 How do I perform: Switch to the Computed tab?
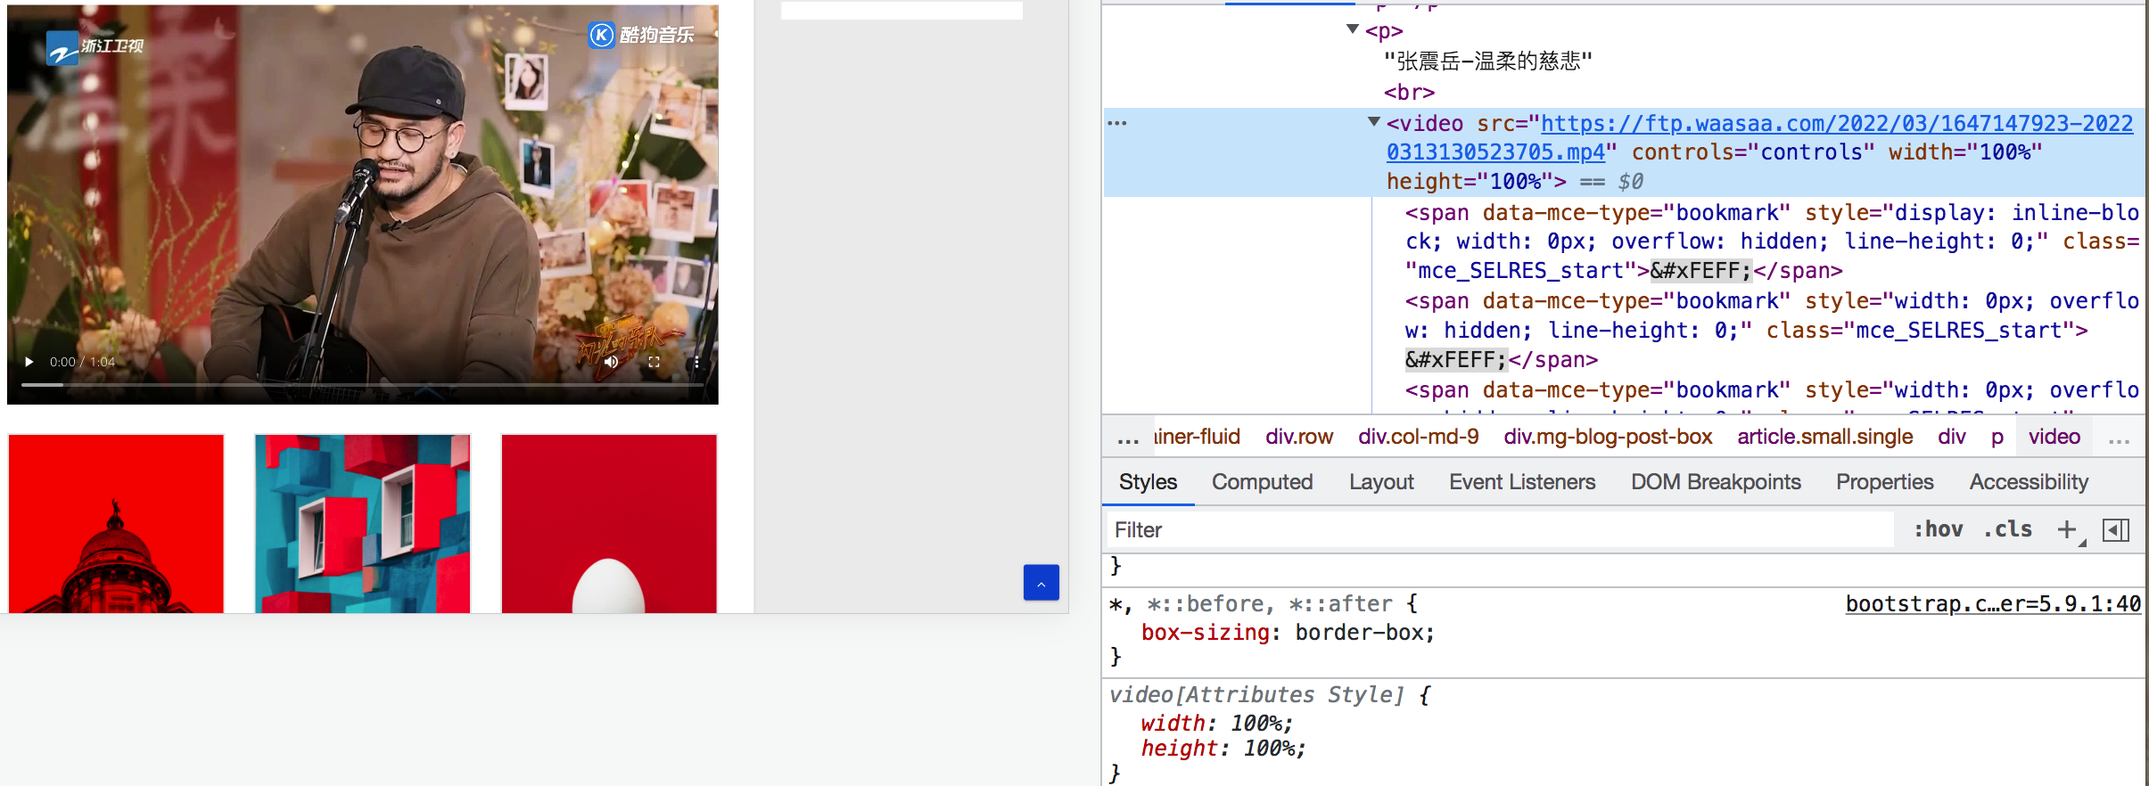pyautogui.click(x=1262, y=482)
